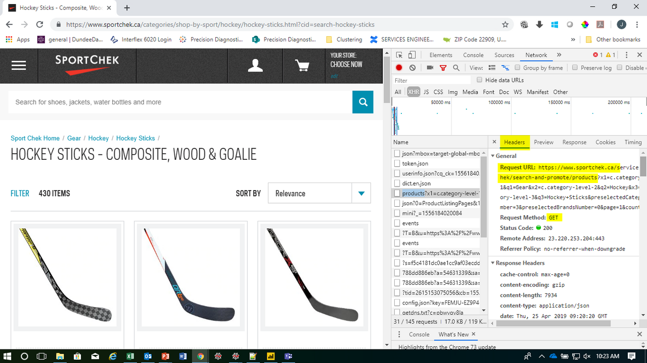Switch to the Elements panel tab
The width and height of the screenshot is (647, 363).
441,55
